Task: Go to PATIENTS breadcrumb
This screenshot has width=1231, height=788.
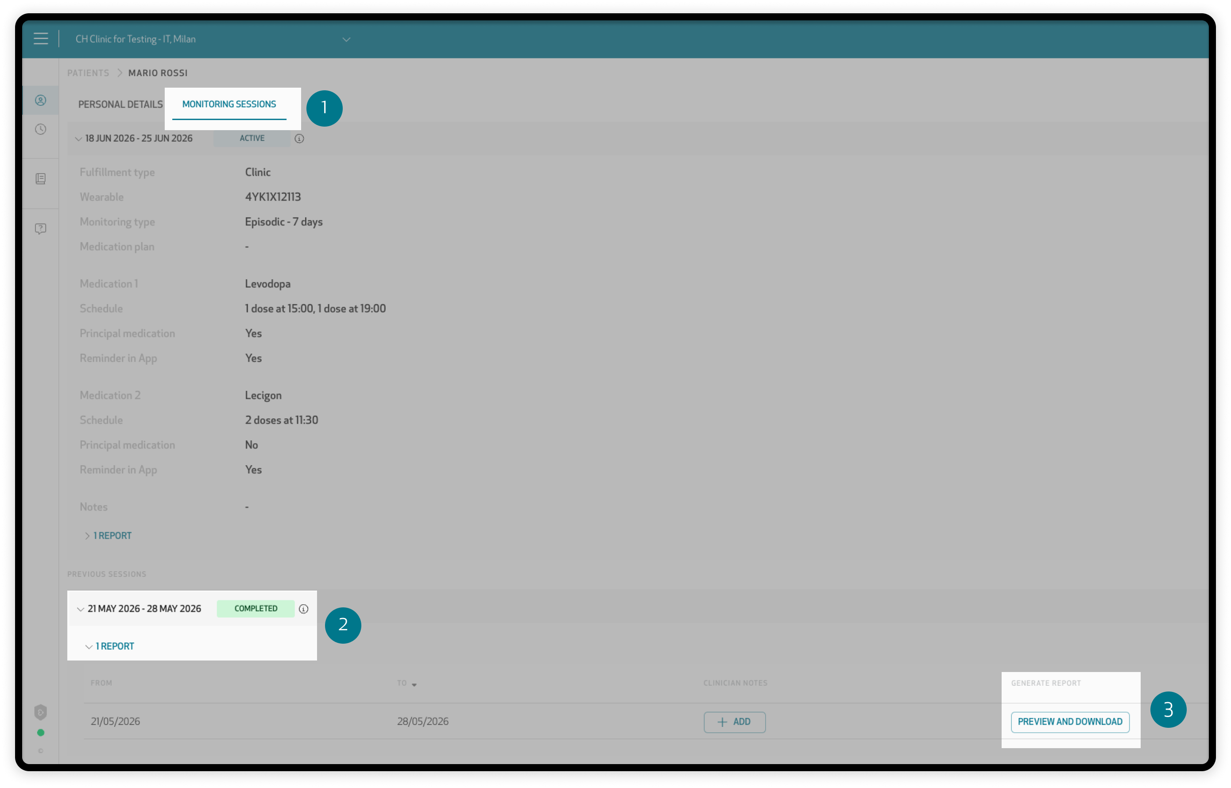Action: 88,73
